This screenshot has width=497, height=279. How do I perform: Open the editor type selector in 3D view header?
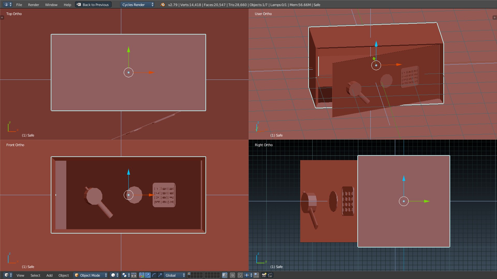[8, 275]
